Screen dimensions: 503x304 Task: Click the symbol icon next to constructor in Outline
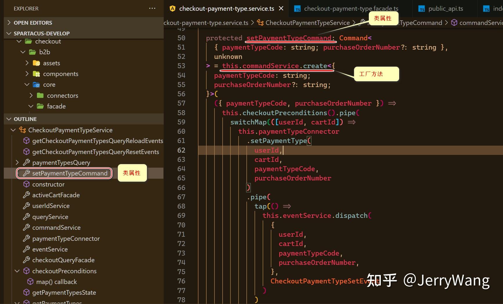click(26, 184)
